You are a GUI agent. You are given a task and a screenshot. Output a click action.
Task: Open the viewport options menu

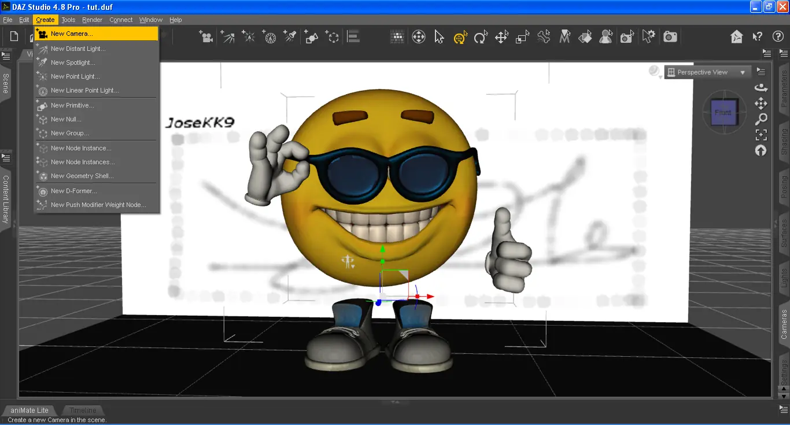click(761, 71)
